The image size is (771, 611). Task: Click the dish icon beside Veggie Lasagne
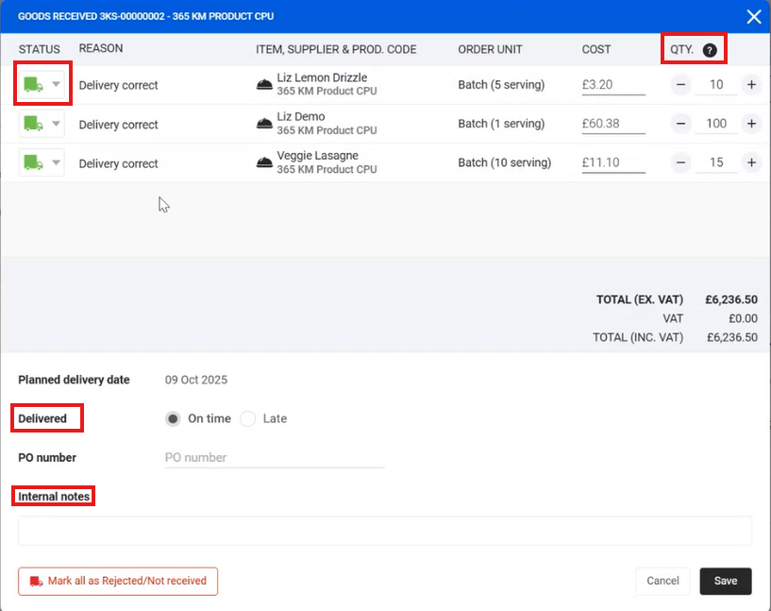click(x=265, y=162)
